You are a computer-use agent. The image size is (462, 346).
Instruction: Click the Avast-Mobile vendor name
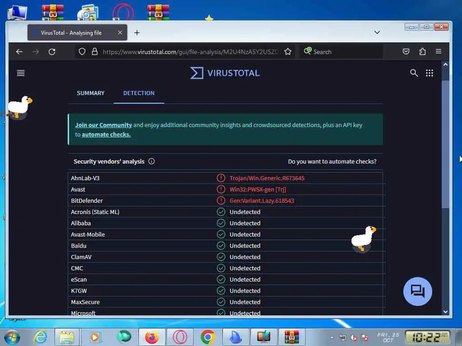[x=88, y=234]
